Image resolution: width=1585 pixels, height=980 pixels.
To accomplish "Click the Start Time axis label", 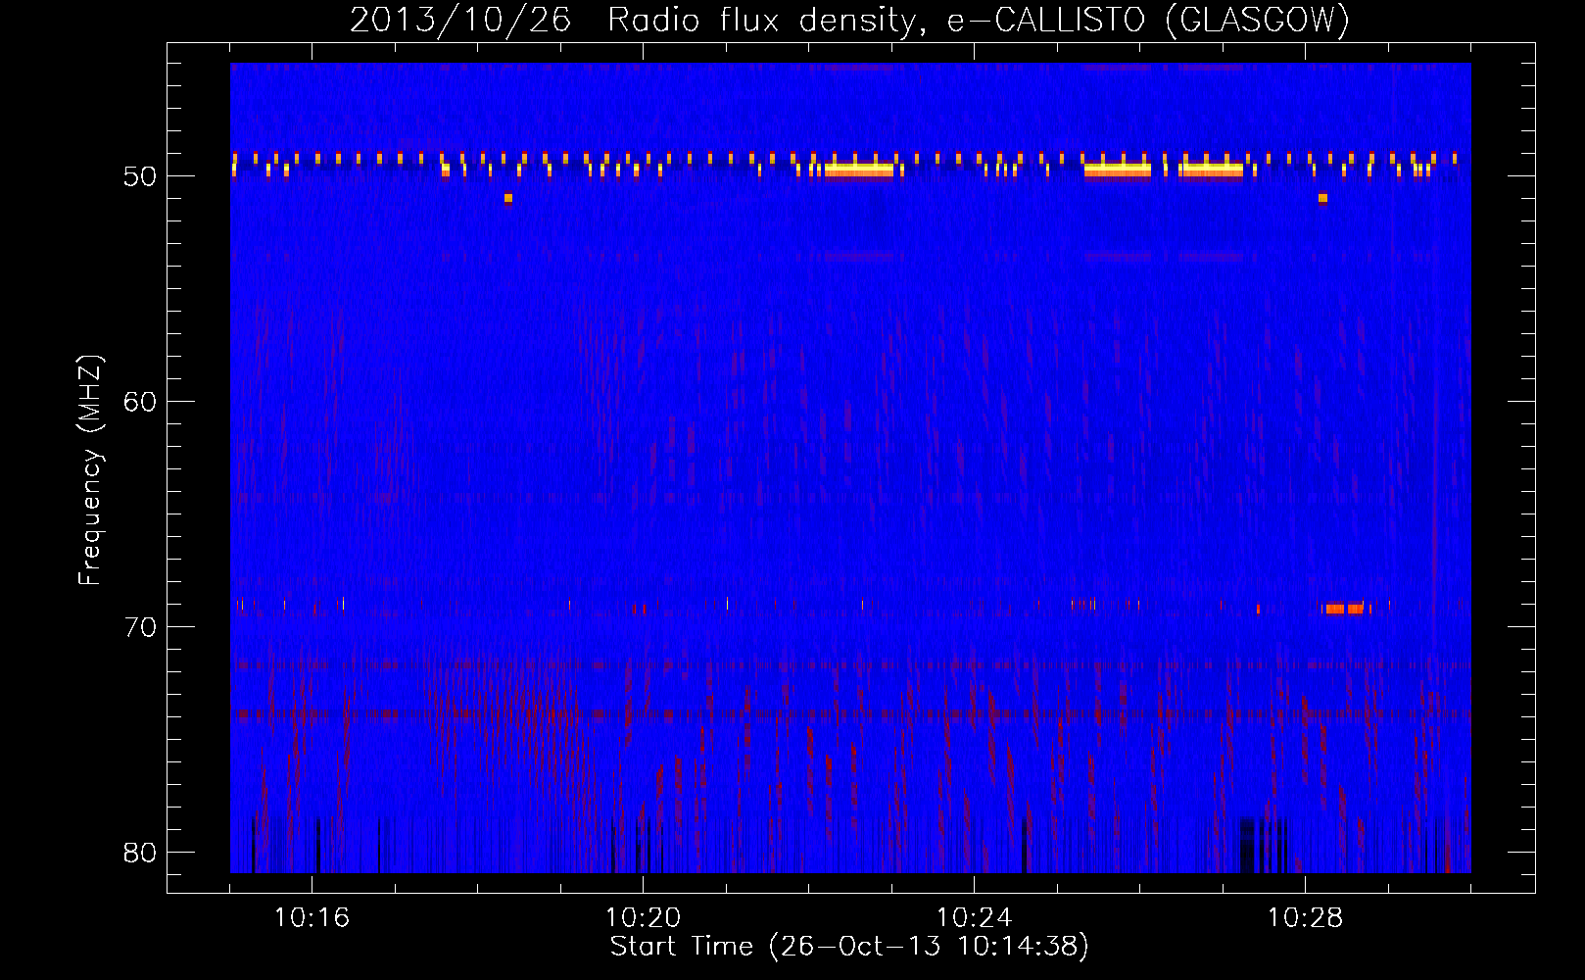I will tap(849, 947).
